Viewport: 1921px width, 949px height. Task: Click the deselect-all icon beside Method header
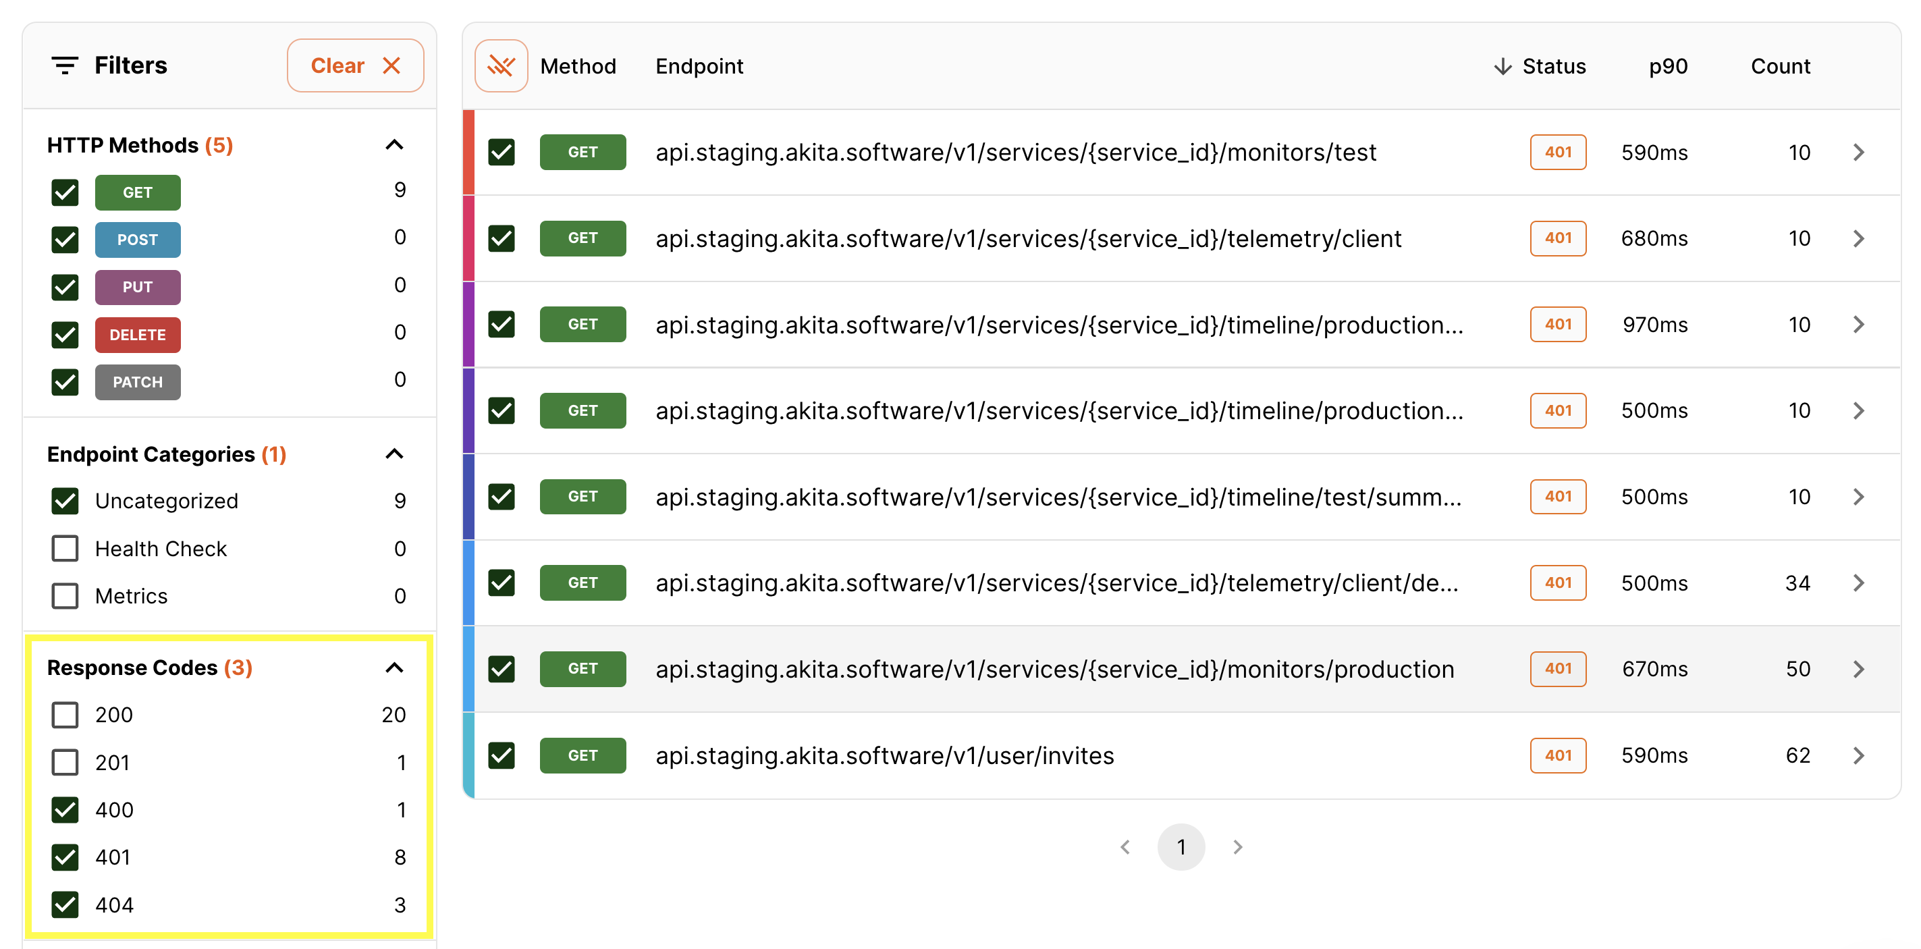click(501, 66)
